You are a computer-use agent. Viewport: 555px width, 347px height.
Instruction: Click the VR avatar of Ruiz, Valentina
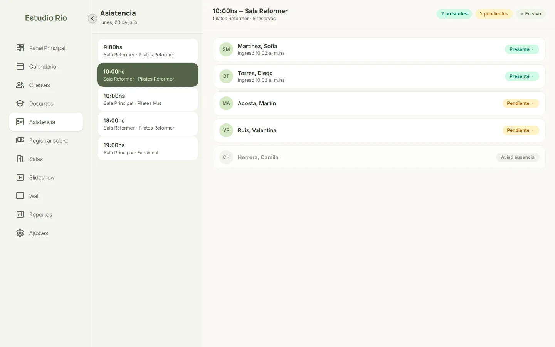click(x=226, y=130)
